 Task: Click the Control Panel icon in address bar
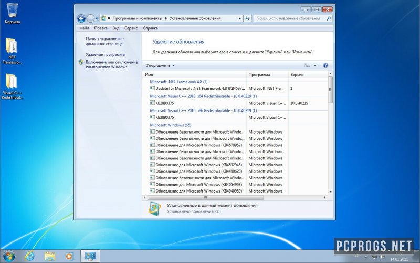click(103, 18)
